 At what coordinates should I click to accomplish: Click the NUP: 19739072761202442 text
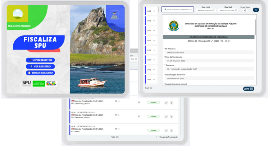pos(83,113)
